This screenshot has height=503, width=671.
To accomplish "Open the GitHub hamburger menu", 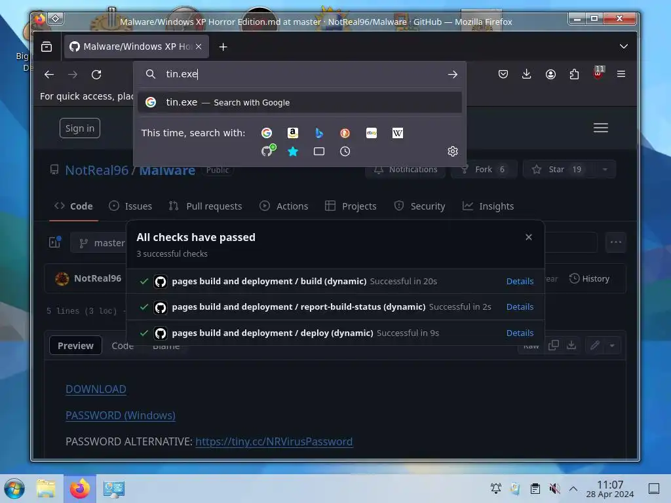I will click(600, 128).
